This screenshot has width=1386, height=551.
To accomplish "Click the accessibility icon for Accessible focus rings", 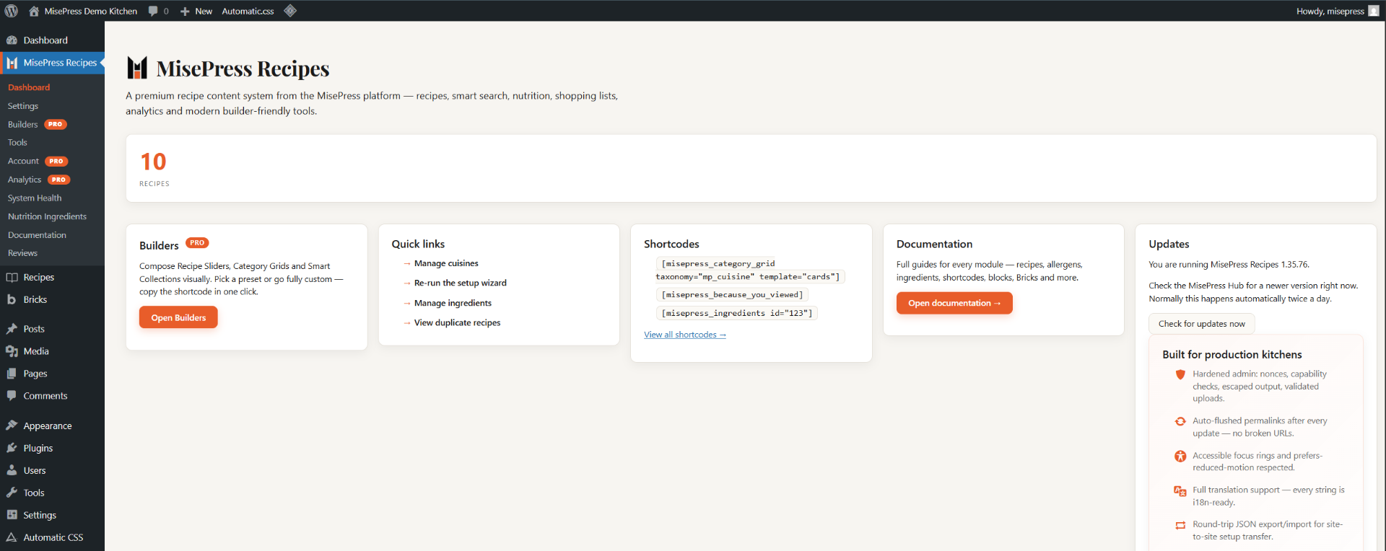I will pyautogui.click(x=1180, y=456).
